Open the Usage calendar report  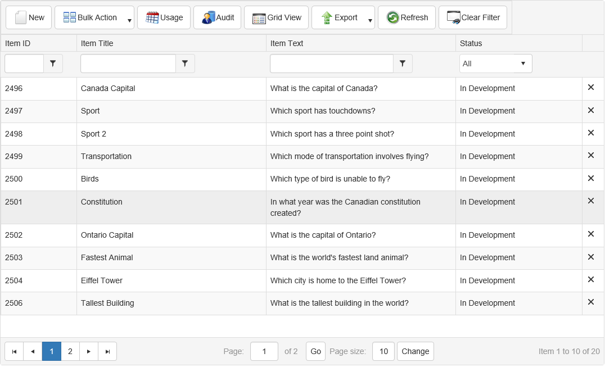[x=164, y=17]
